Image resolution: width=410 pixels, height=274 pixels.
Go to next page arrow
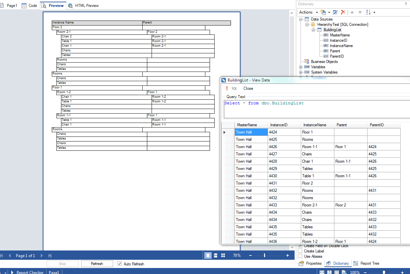coord(41,255)
